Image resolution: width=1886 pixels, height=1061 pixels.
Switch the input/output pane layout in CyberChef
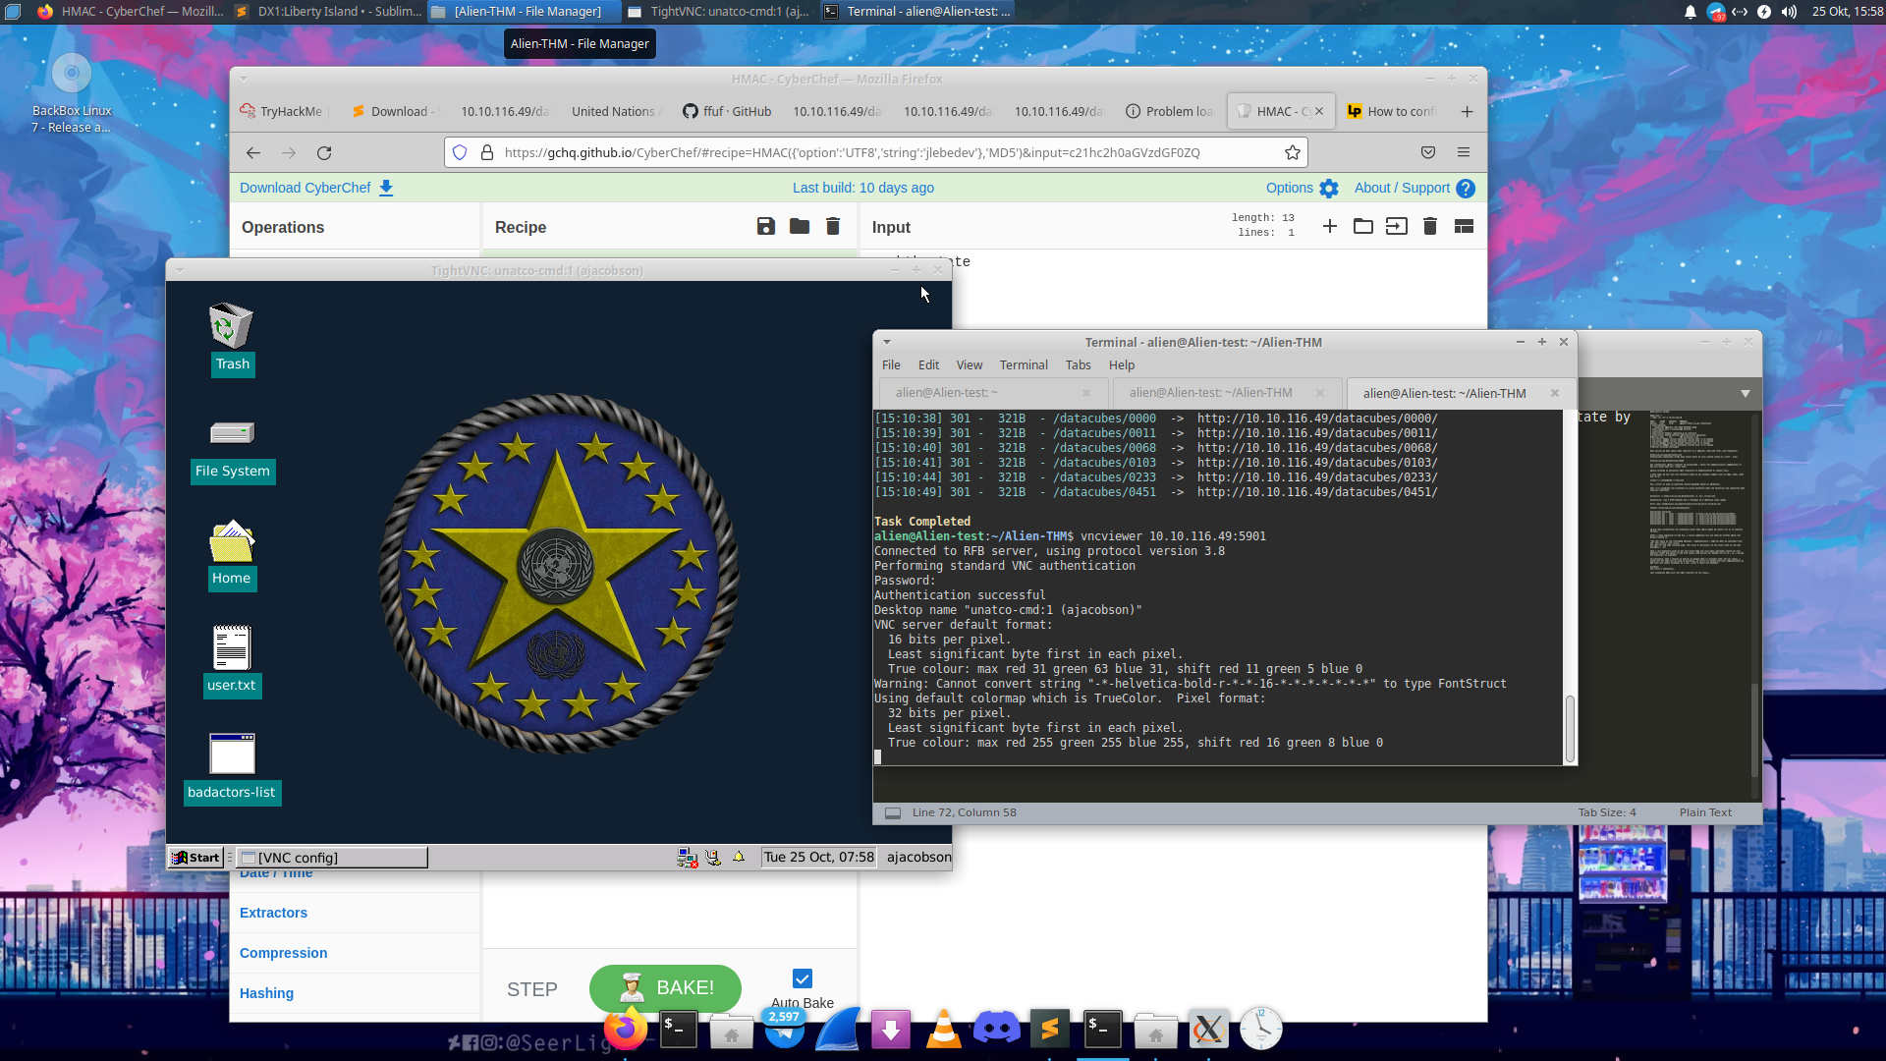(x=1463, y=226)
